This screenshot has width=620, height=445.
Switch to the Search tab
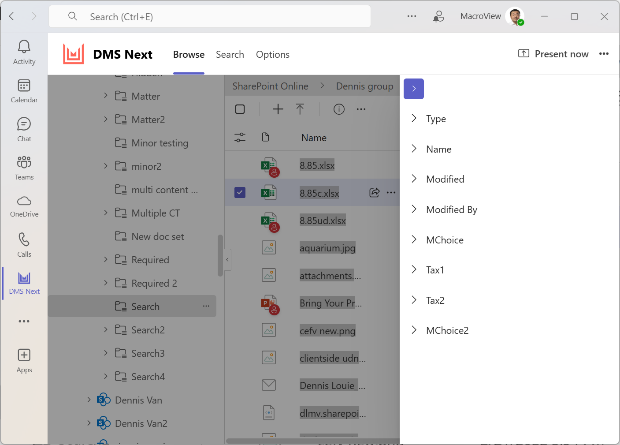[230, 54]
